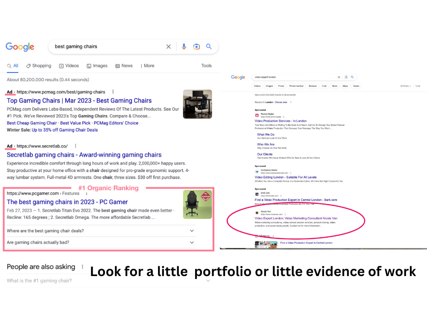
Task: Open options menu beside pcgamer.com result URL
Action: 87,194
